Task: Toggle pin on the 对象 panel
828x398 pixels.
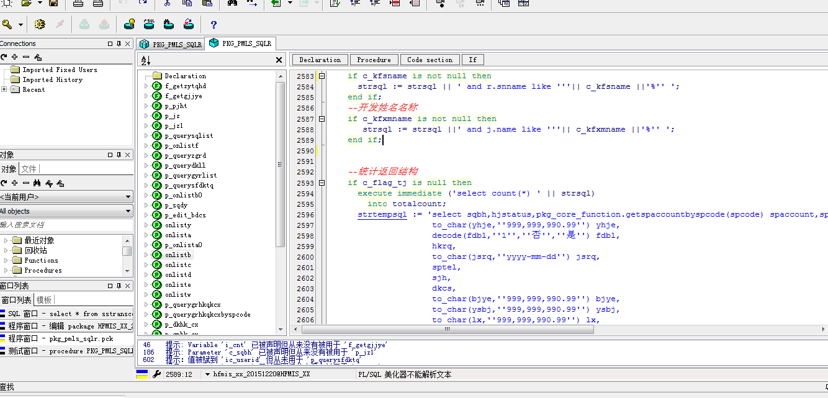Action: (x=119, y=155)
